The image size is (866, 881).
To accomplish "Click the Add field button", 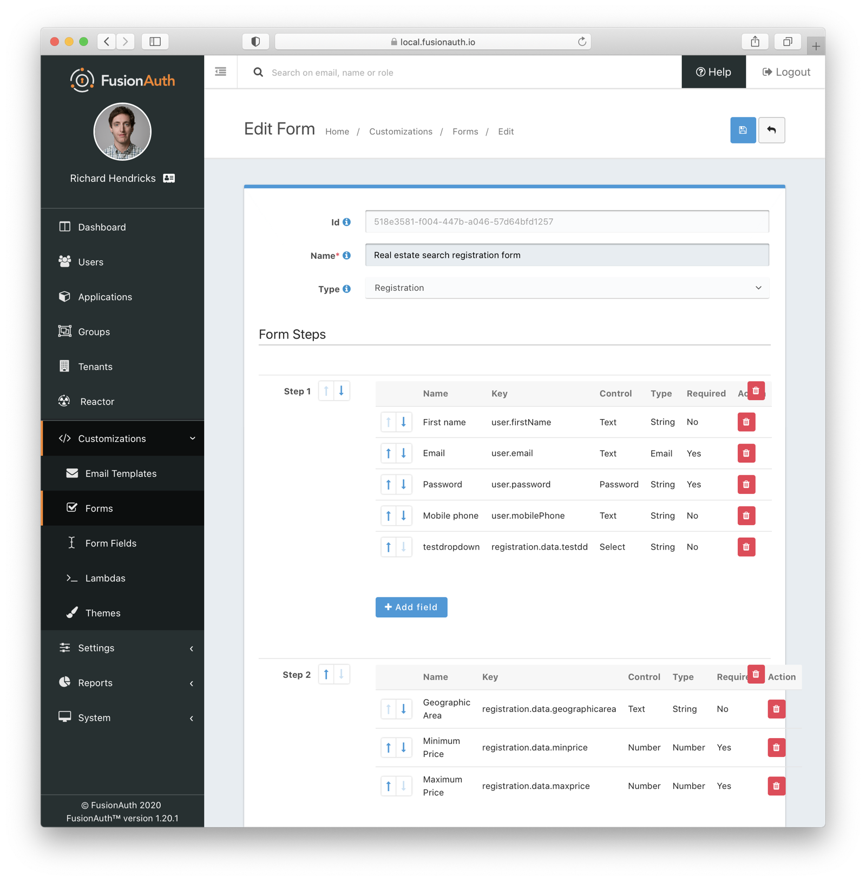I will 411,607.
